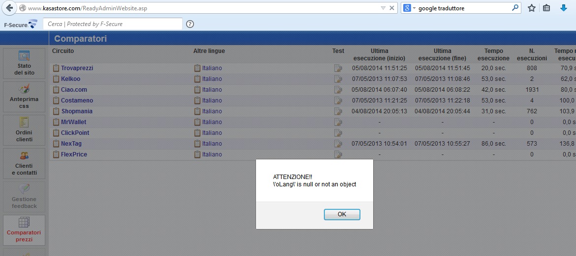Viewport: 576px width, 256px height.
Task: Open the downloads arrow icon
Action: pos(564,8)
